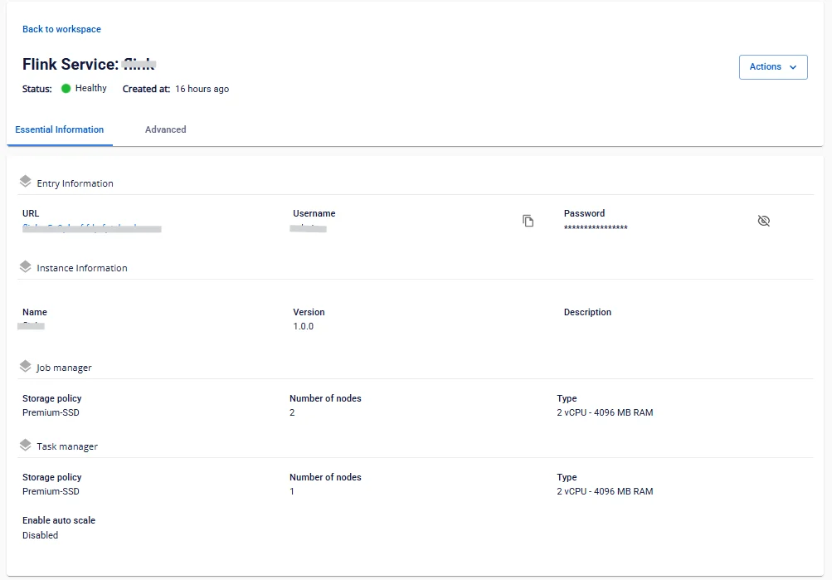Click the Task manager type 2 vCPU - 4096 MB RAM
Viewport: 832px width, 580px height.
[605, 491]
